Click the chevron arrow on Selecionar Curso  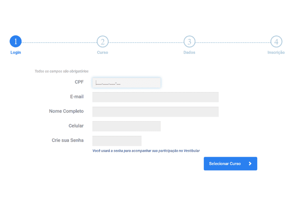pos(250,164)
